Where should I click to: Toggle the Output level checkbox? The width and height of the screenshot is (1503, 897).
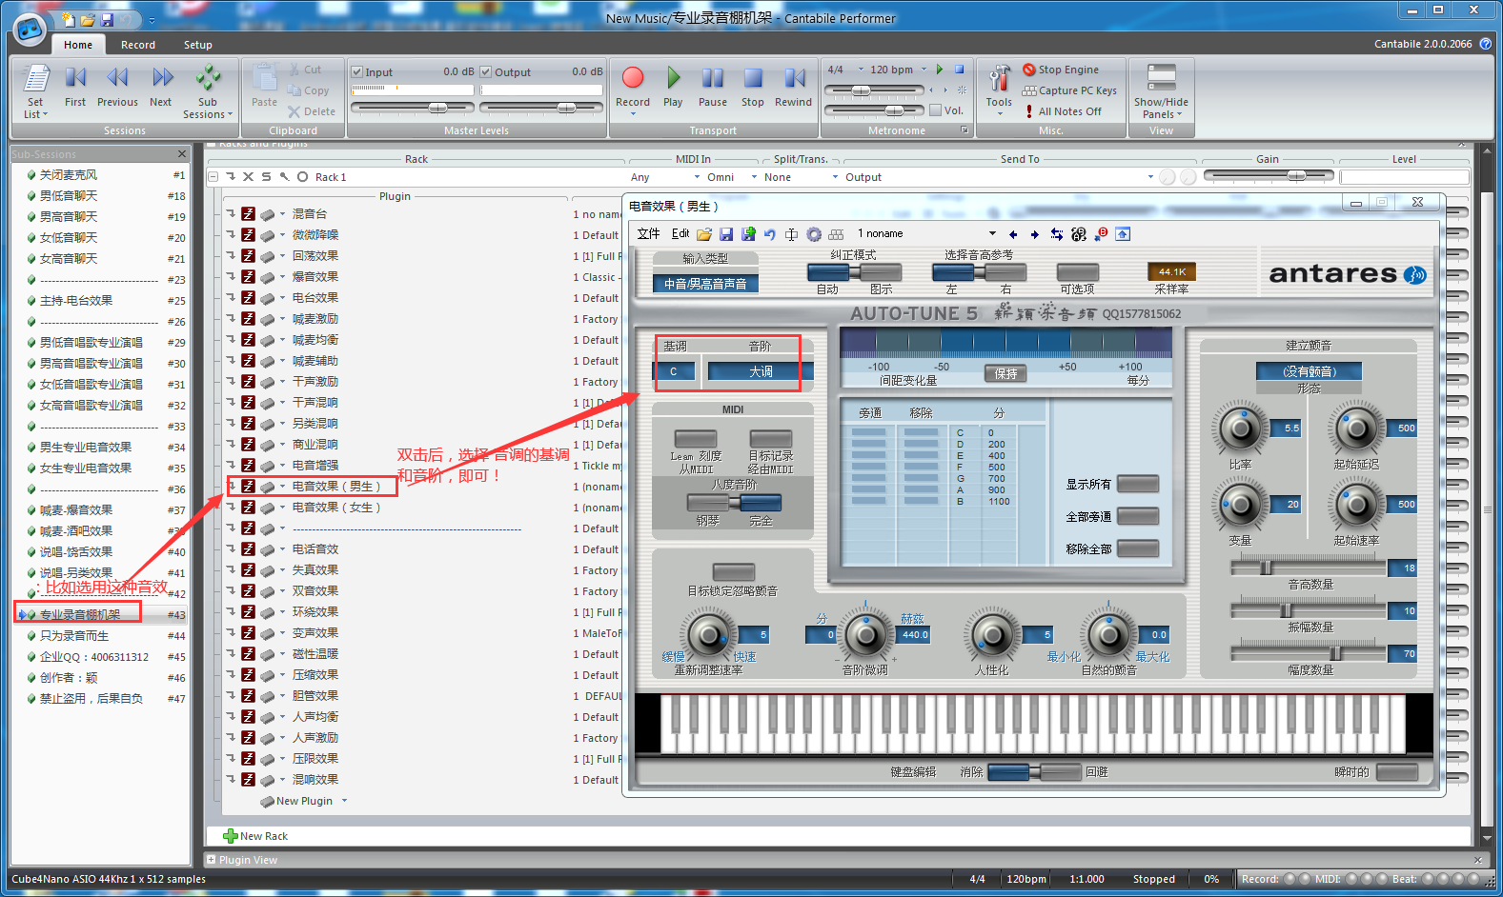tap(486, 71)
